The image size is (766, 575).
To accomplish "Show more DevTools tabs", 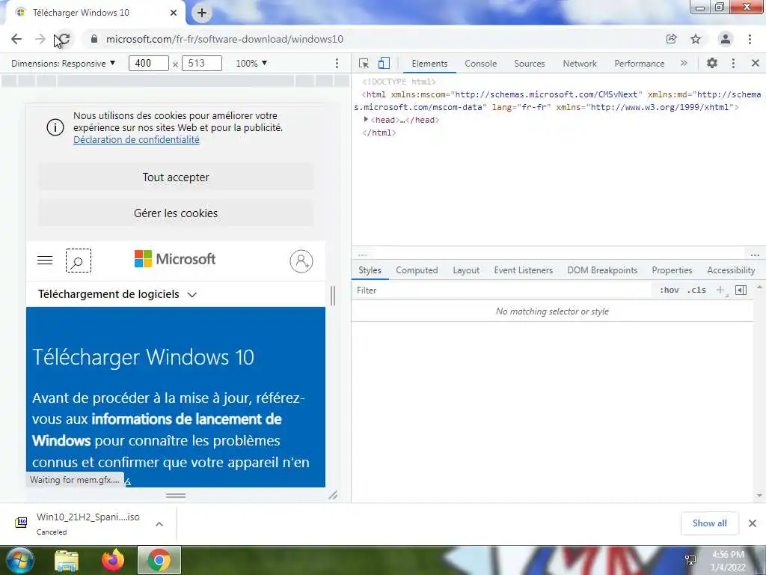I will pyautogui.click(x=684, y=63).
